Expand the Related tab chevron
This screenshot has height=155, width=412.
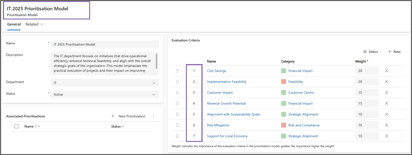42,24
